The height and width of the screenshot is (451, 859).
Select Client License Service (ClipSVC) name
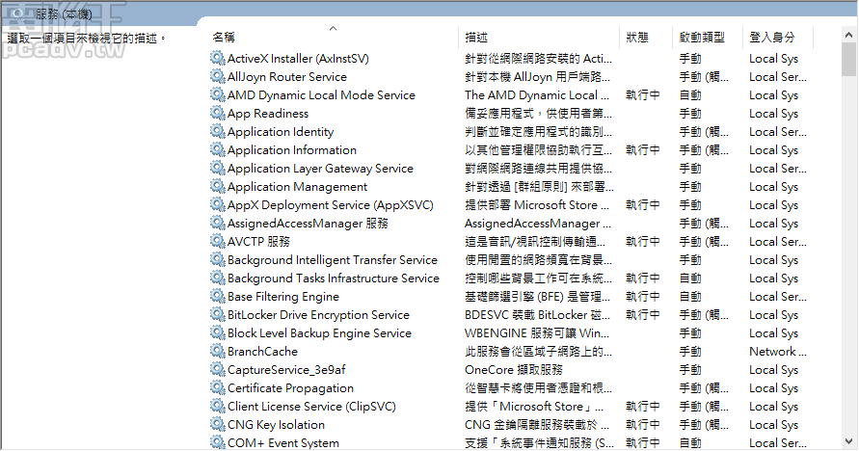pyautogui.click(x=311, y=407)
